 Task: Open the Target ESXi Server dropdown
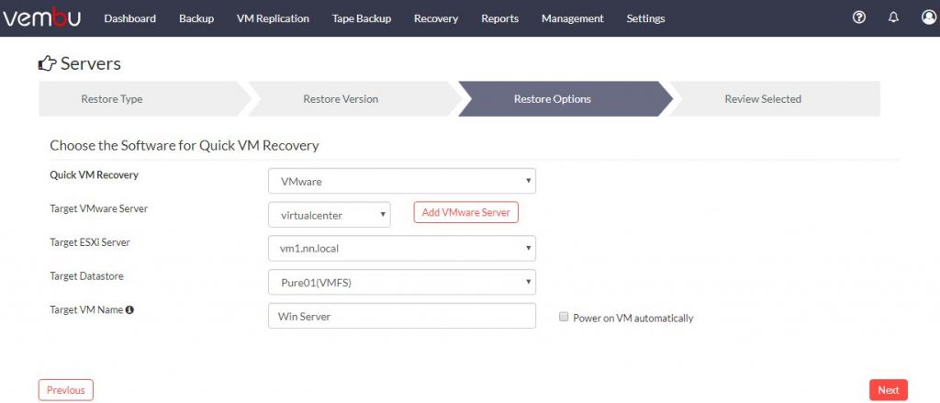click(x=402, y=248)
